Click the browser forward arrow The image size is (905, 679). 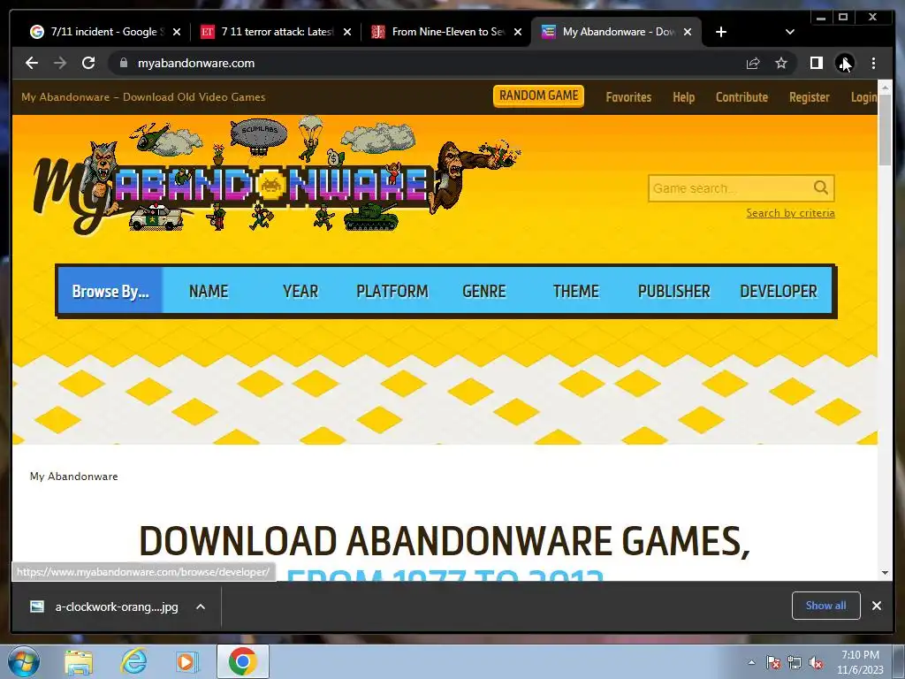60,63
